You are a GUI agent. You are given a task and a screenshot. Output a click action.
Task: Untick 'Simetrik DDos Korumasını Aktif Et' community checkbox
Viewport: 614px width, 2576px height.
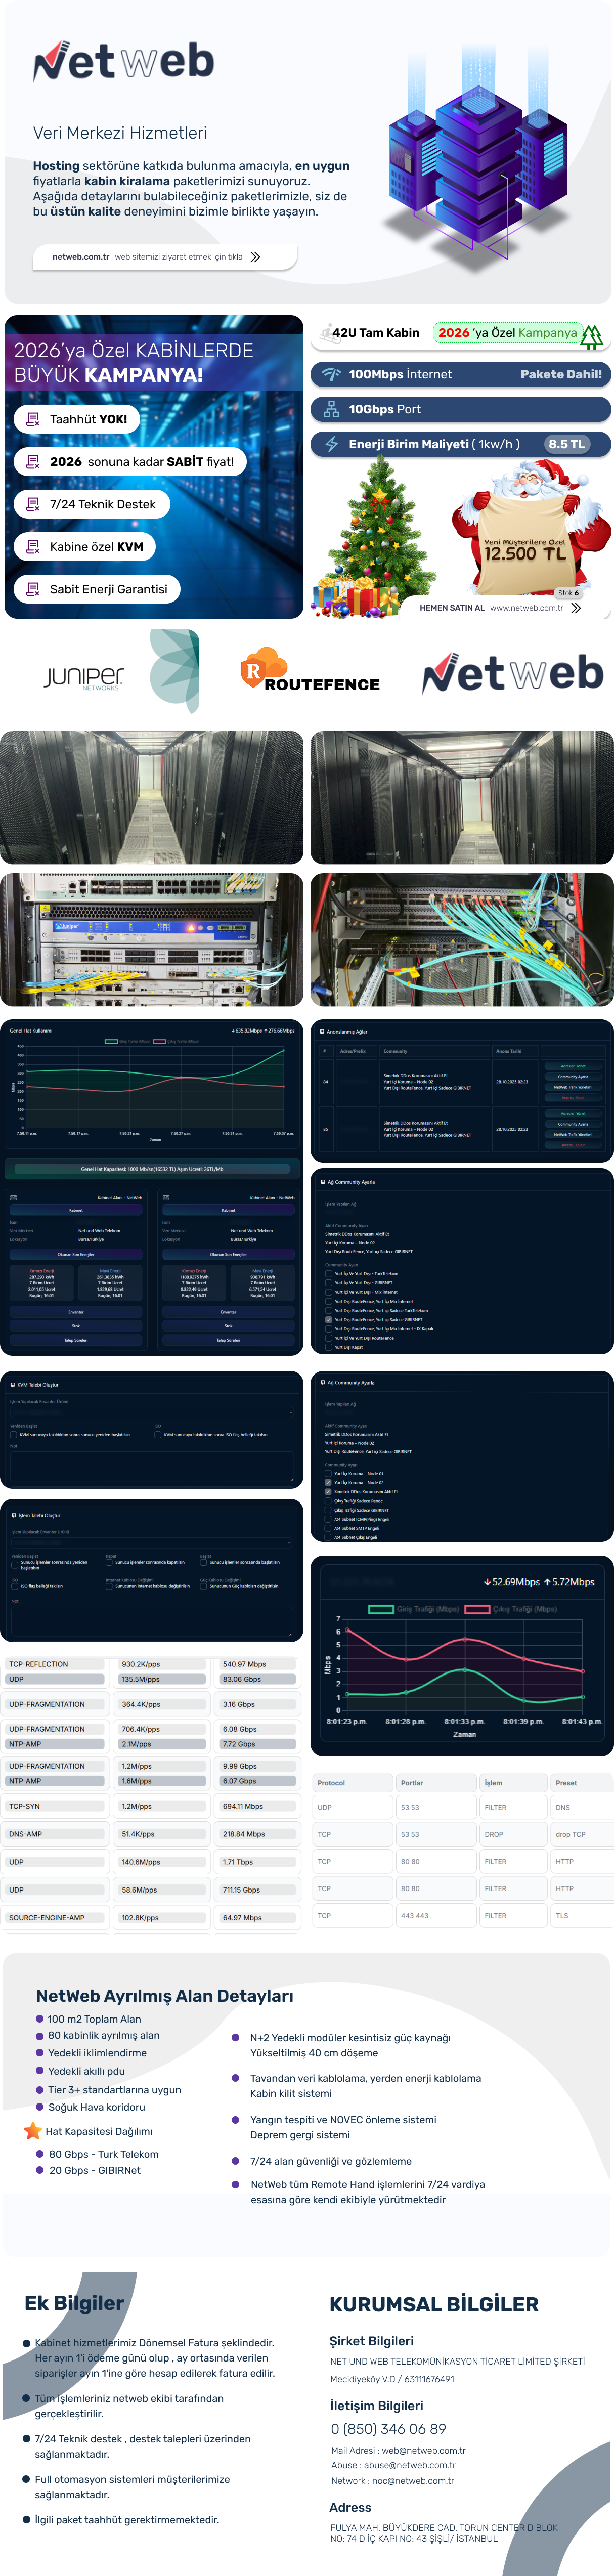(x=328, y=1492)
